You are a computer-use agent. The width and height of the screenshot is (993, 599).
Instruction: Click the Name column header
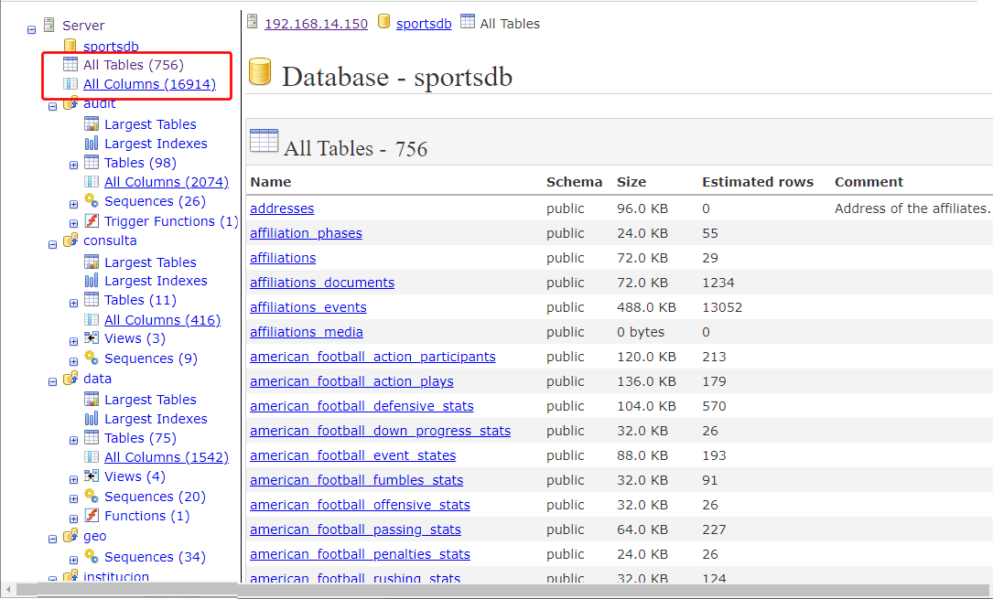[x=270, y=182]
